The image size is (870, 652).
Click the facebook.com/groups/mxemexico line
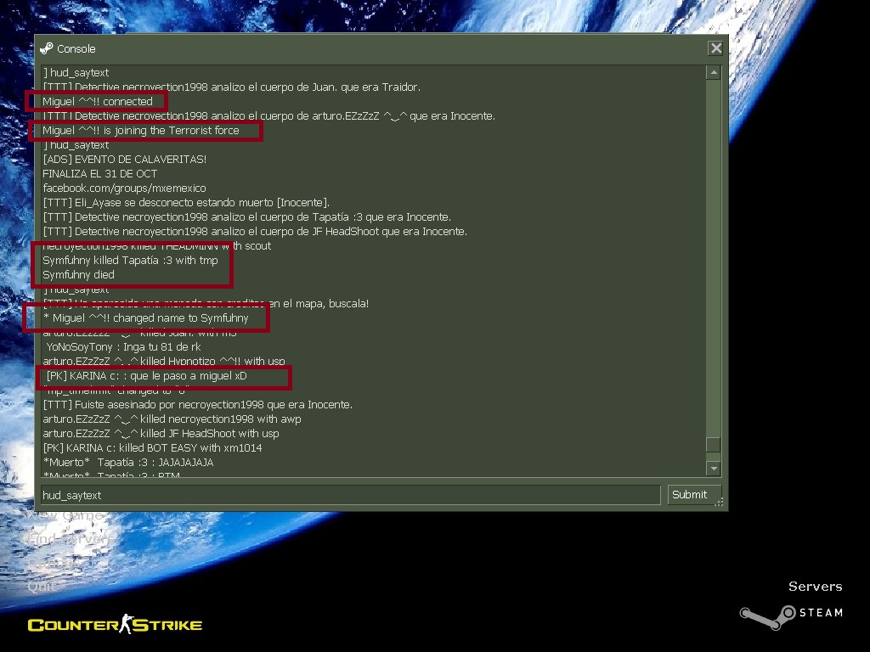(x=124, y=188)
